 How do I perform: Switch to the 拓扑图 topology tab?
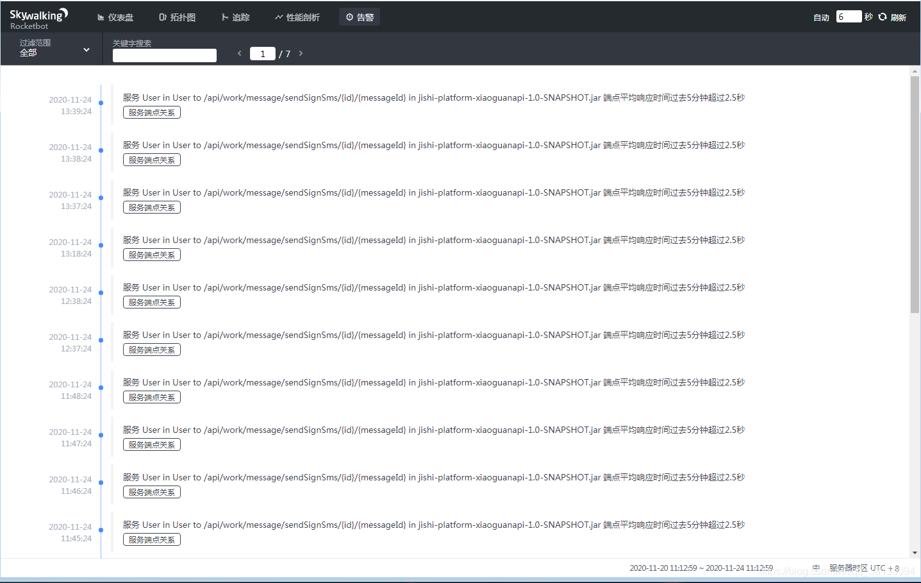coord(177,17)
